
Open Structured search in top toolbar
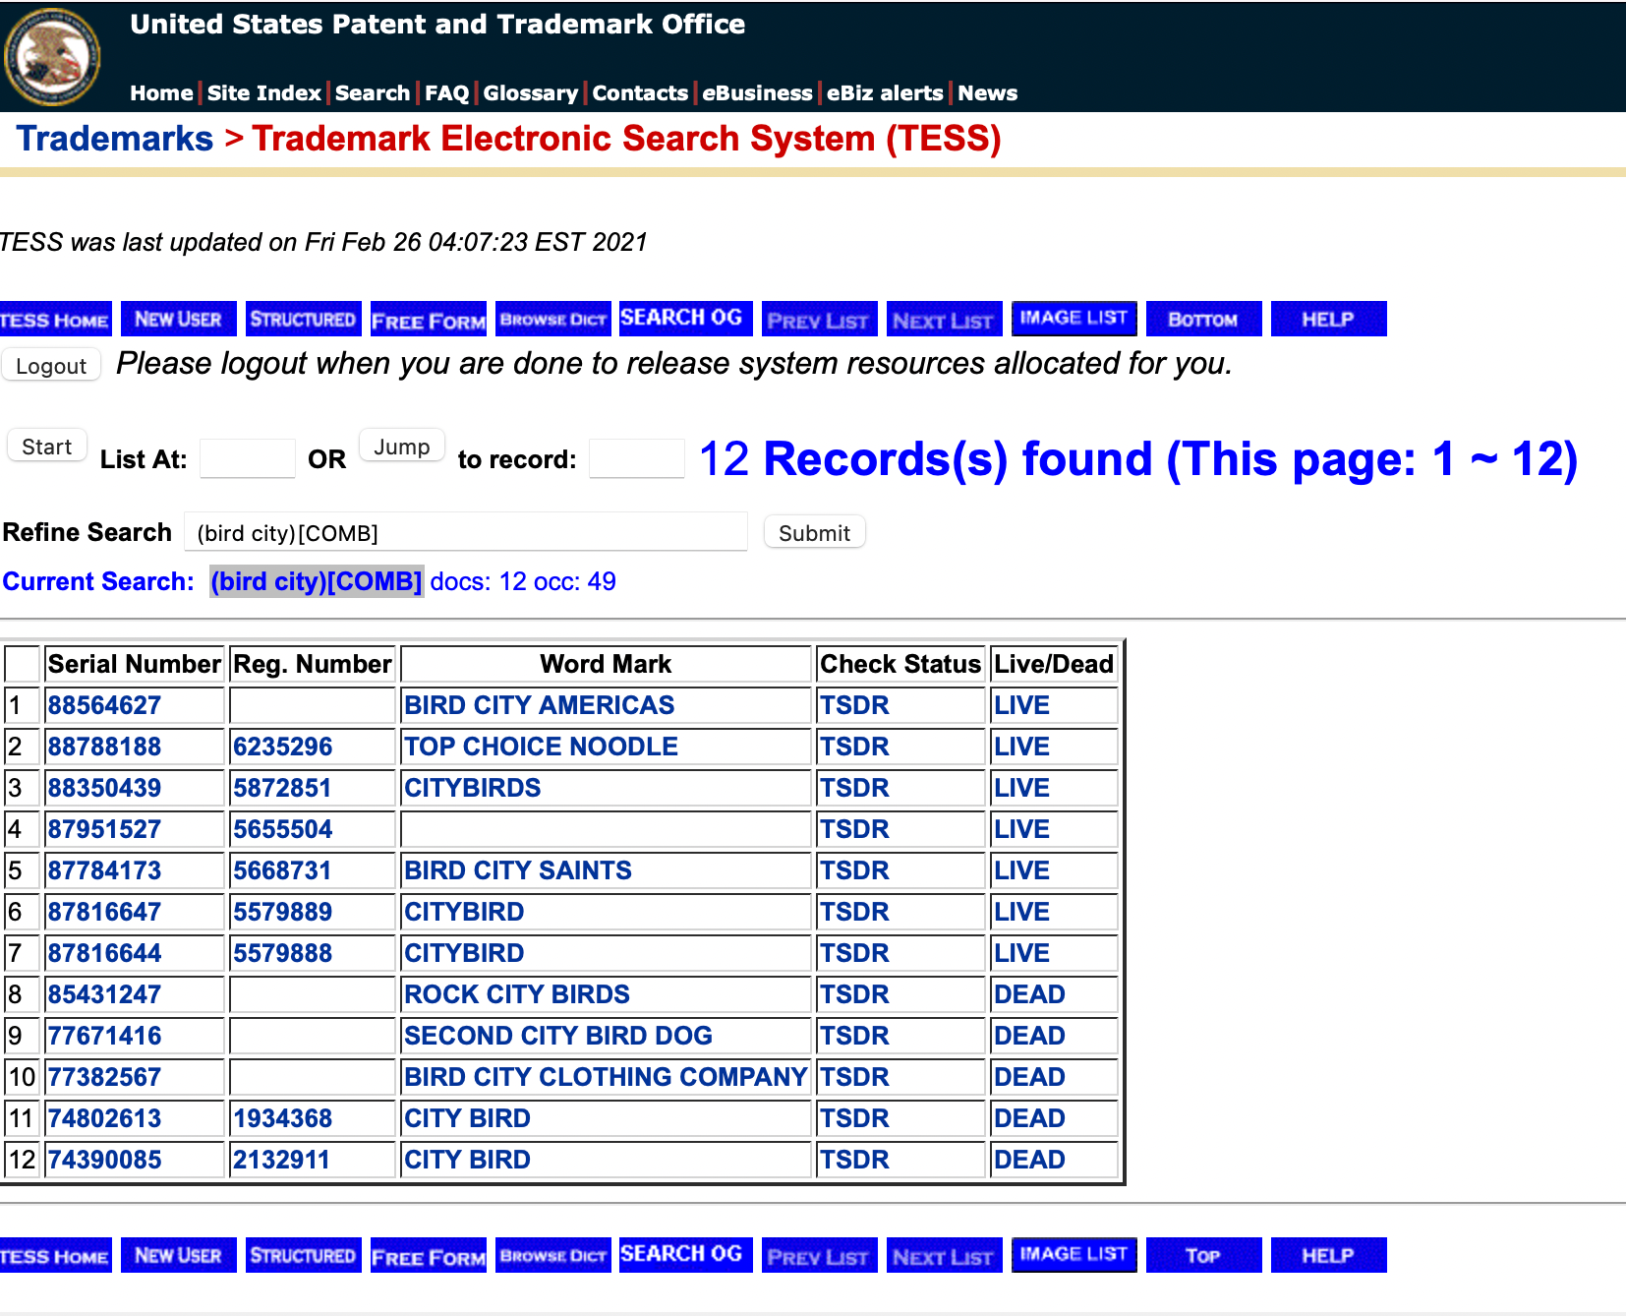(303, 319)
